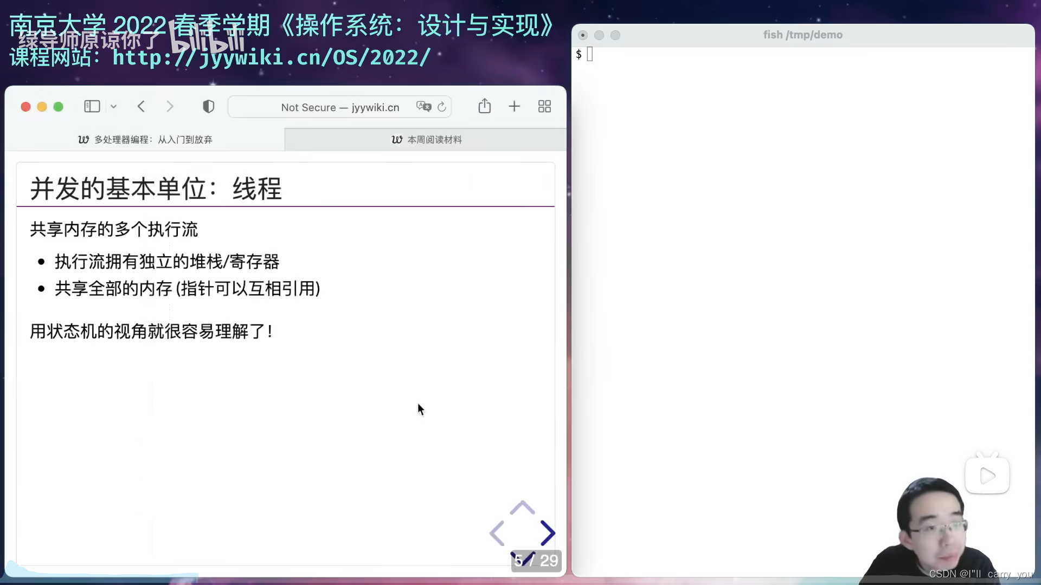Go to previous slide arrow
1041x585 pixels.
[x=497, y=533]
